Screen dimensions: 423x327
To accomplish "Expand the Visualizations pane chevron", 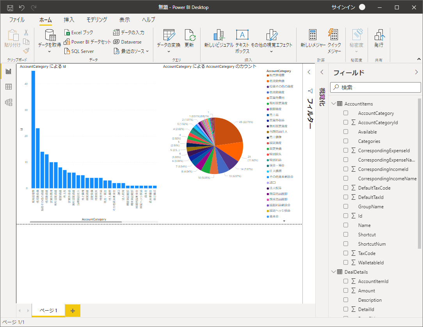I will pyautogui.click(x=322, y=72).
